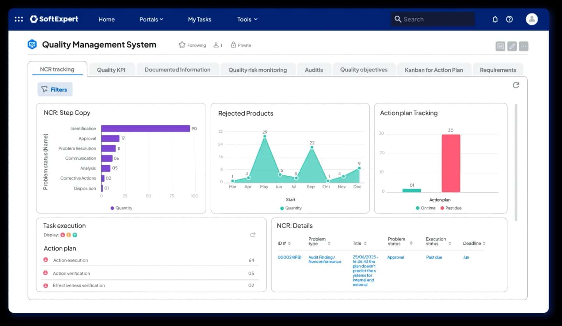Click the share arrow in Task execution
Viewport: 562px width, 326px height.
pyautogui.click(x=253, y=235)
